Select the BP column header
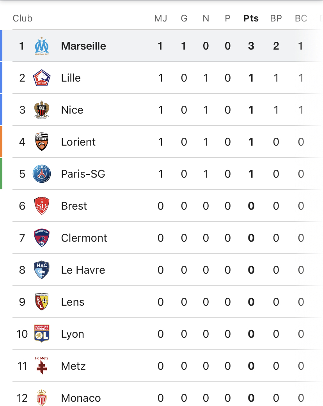323x406 pixels. 276,18
